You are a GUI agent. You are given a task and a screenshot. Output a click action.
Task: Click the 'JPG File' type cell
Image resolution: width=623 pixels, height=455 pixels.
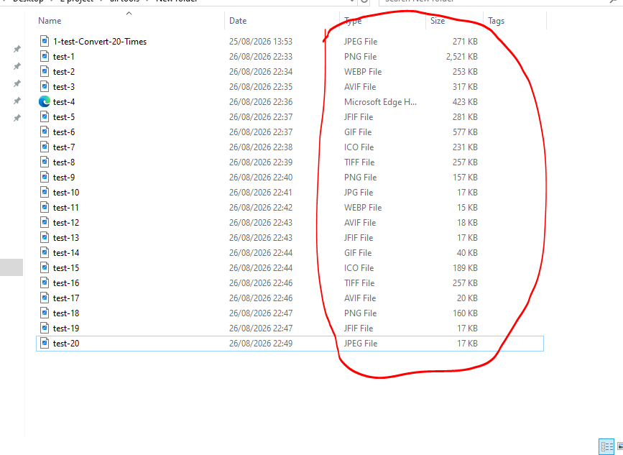(359, 193)
